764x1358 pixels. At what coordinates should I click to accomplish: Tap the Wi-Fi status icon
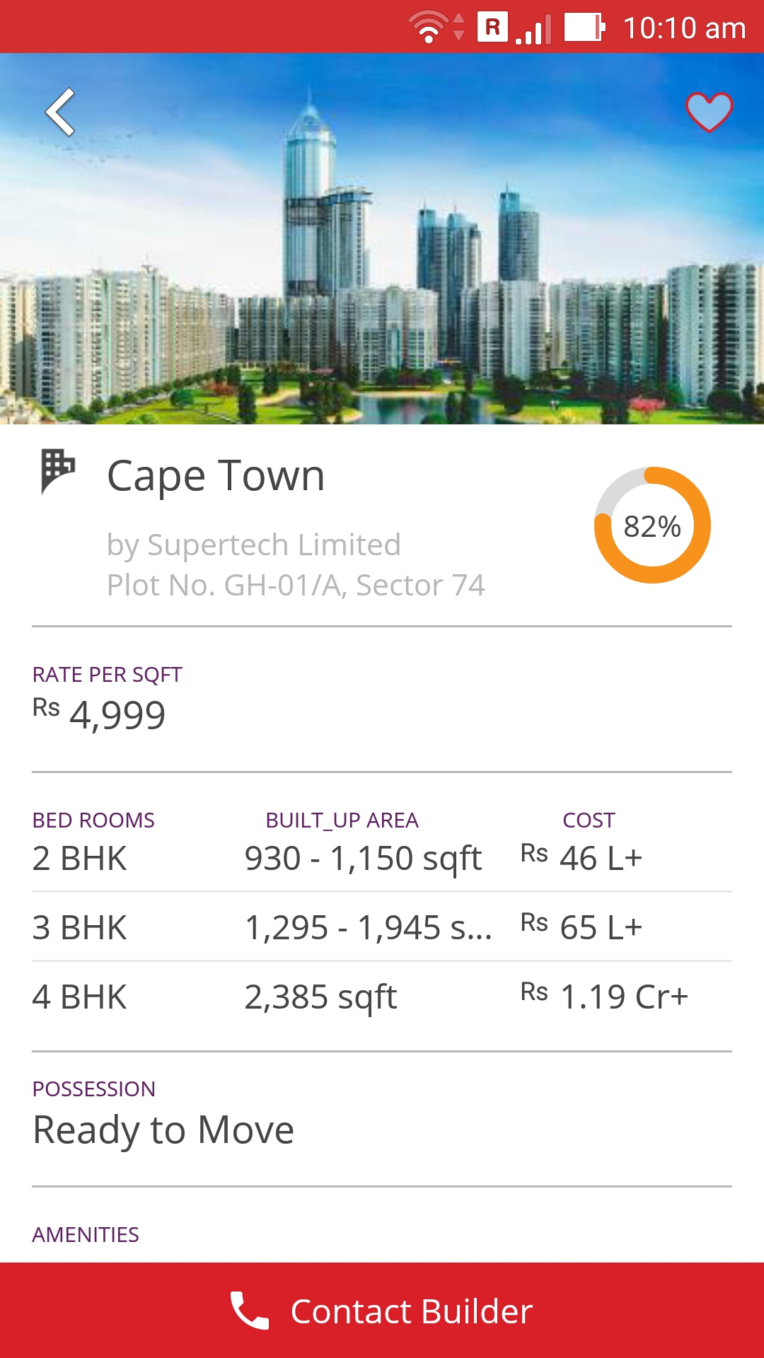tap(429, 28)
